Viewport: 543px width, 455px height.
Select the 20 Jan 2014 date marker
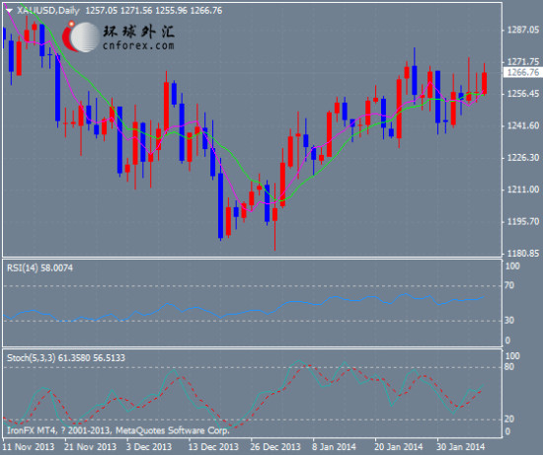(398, 447)
